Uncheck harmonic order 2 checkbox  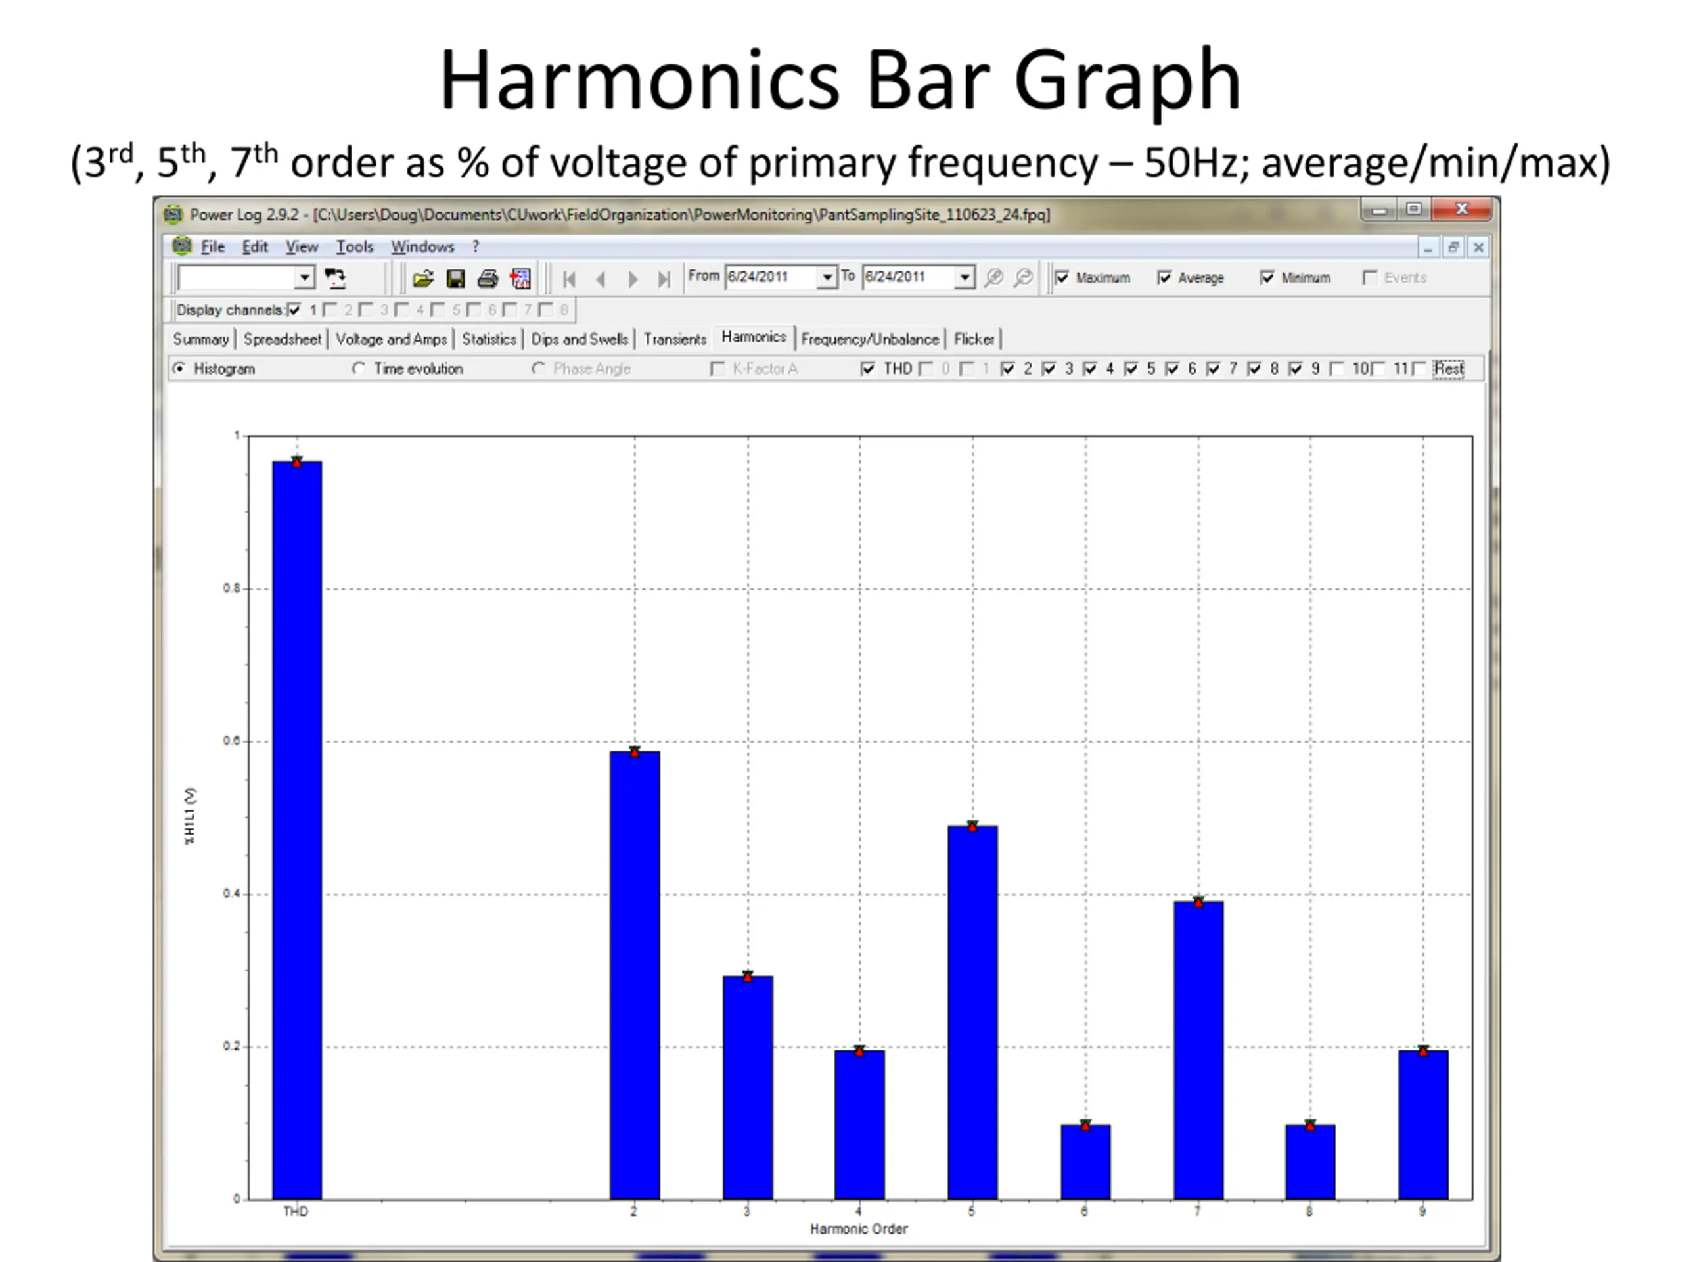click(1007, 369)
